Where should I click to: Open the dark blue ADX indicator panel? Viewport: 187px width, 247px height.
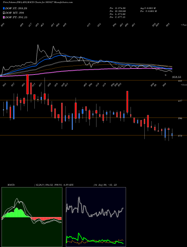pos(96,217)
